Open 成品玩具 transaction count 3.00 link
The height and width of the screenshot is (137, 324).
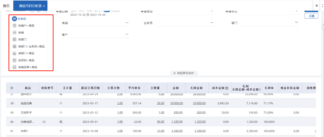(120, 103)
